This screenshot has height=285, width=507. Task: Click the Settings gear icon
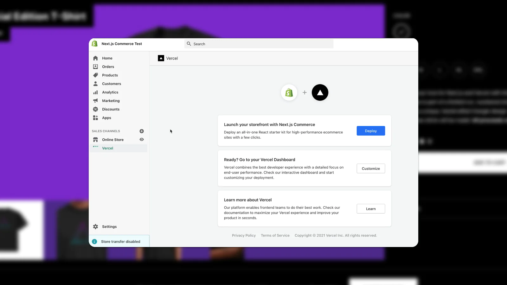95,227
